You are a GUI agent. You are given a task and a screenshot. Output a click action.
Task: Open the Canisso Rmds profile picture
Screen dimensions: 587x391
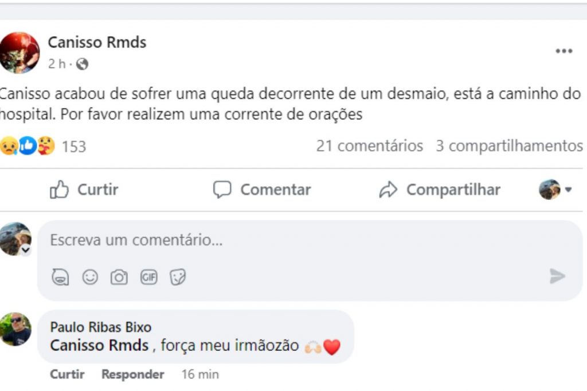pos(20,53)
